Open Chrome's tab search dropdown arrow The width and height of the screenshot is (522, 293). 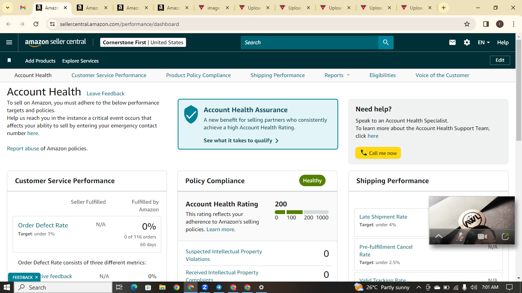click(7, 8)
